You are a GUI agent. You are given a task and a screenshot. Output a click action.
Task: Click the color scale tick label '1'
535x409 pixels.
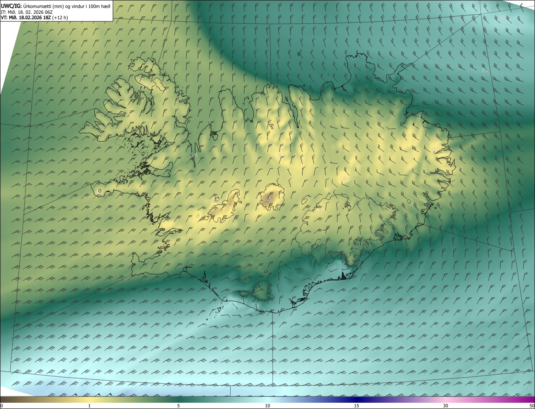point(89,406)
